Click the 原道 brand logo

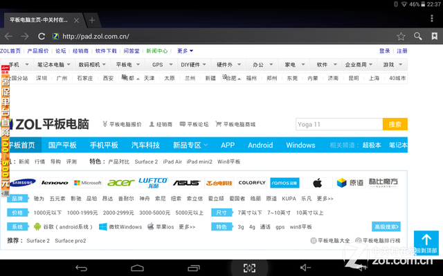(x=350, y=183)
